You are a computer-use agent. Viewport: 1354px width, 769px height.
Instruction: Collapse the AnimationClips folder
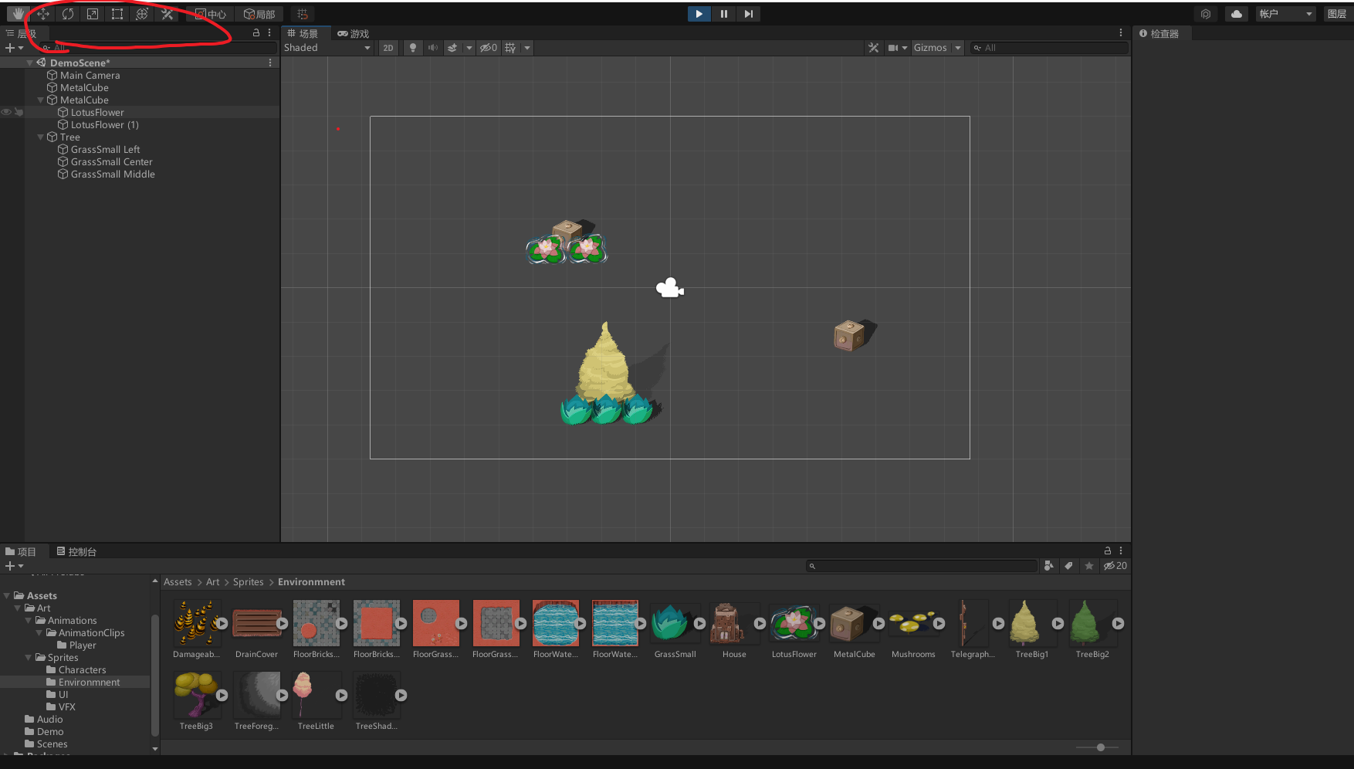point(39,633)
